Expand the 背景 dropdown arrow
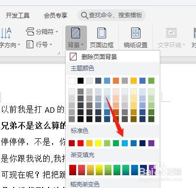Viewport: 196px width, 188px height. [x=82, y=45]
